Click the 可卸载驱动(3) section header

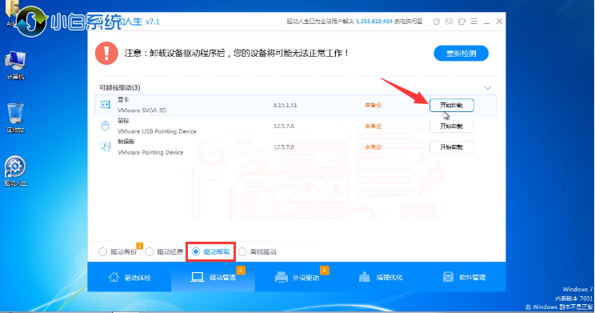pyautogui.click(x=120, y=88)
